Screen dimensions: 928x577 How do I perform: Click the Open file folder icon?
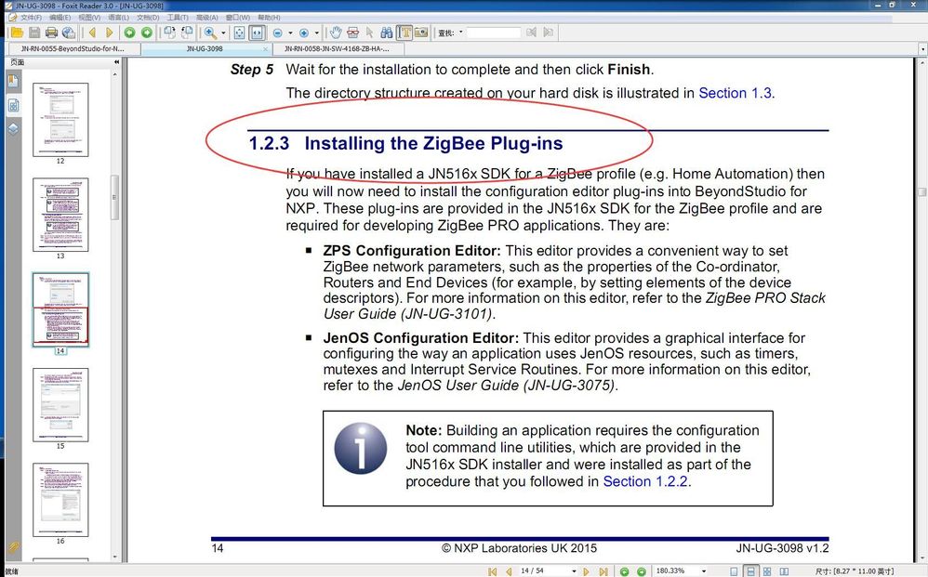coord(17,33)
